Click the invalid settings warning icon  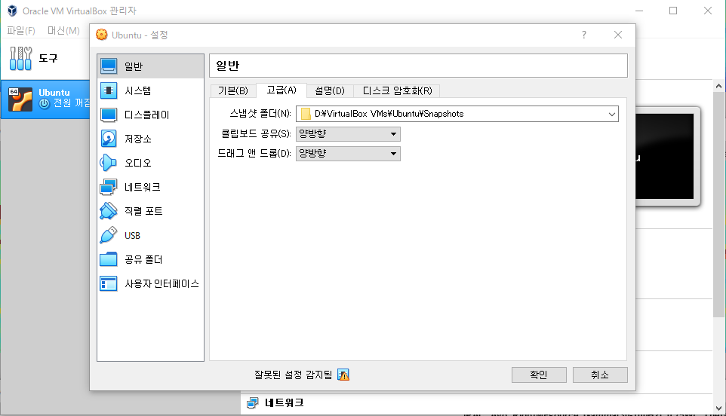[x=343, y=375]
